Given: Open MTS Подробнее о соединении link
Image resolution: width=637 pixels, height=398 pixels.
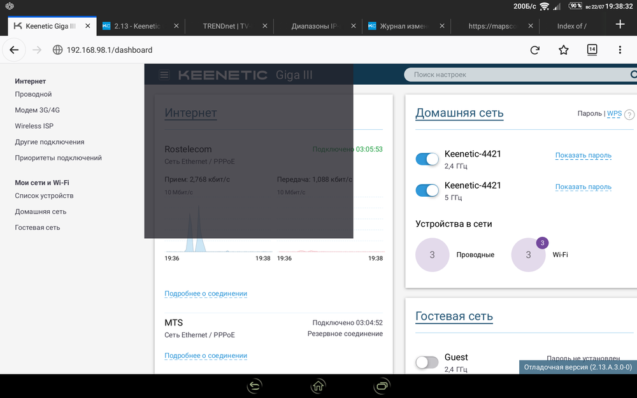Looking at the screenshot, I should click(206, 356).
